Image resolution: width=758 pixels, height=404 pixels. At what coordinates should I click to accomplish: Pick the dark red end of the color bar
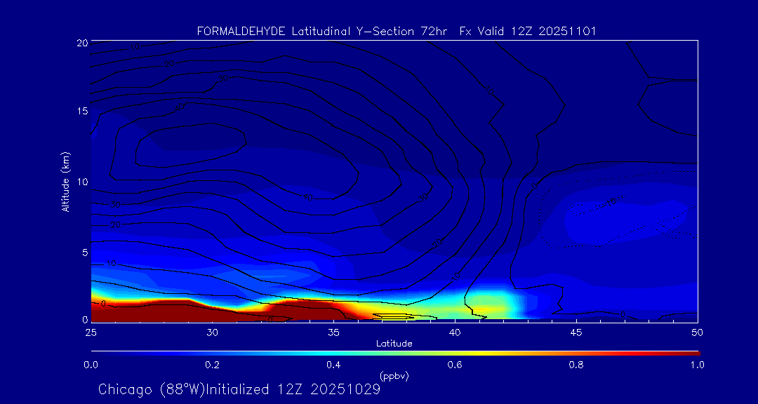click(x=691, y=353)
